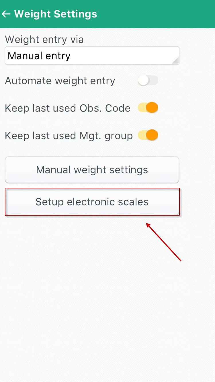
Task: Disable Keep last used Mgt. group toggle
Action: (148, 135)
